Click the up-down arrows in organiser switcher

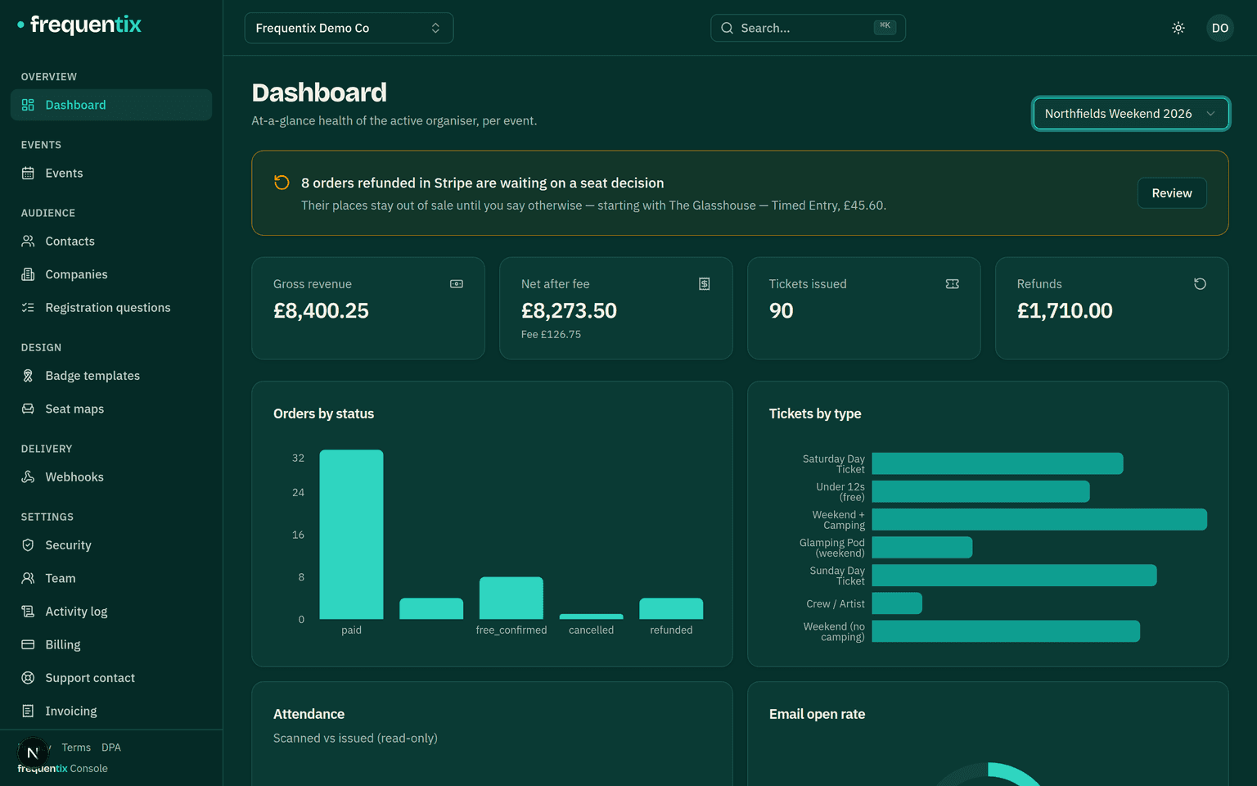pos(435,28)
